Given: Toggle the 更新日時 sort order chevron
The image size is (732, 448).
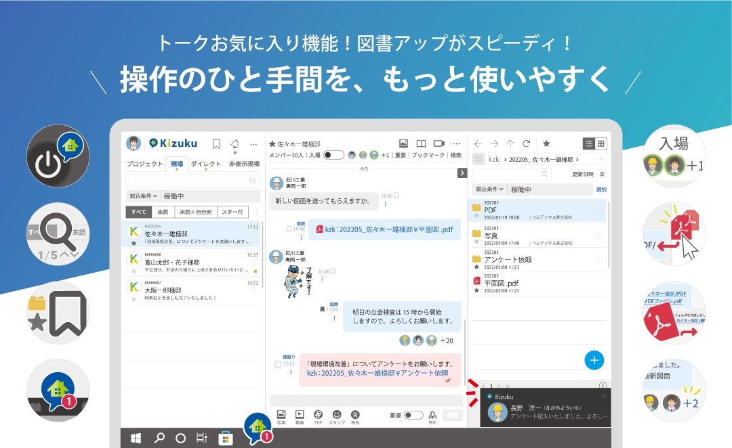Looking at the screenshot, I should pyautogui.click(x=602, y=175).
